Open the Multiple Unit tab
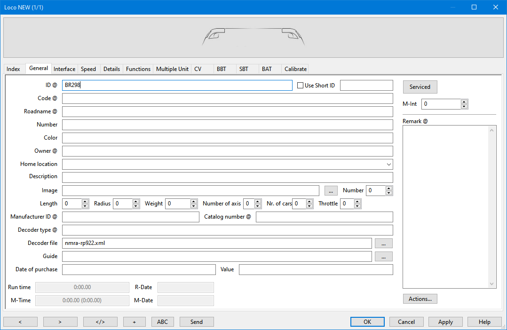Screen dimensions: 507x330 (x=172, y=69)
